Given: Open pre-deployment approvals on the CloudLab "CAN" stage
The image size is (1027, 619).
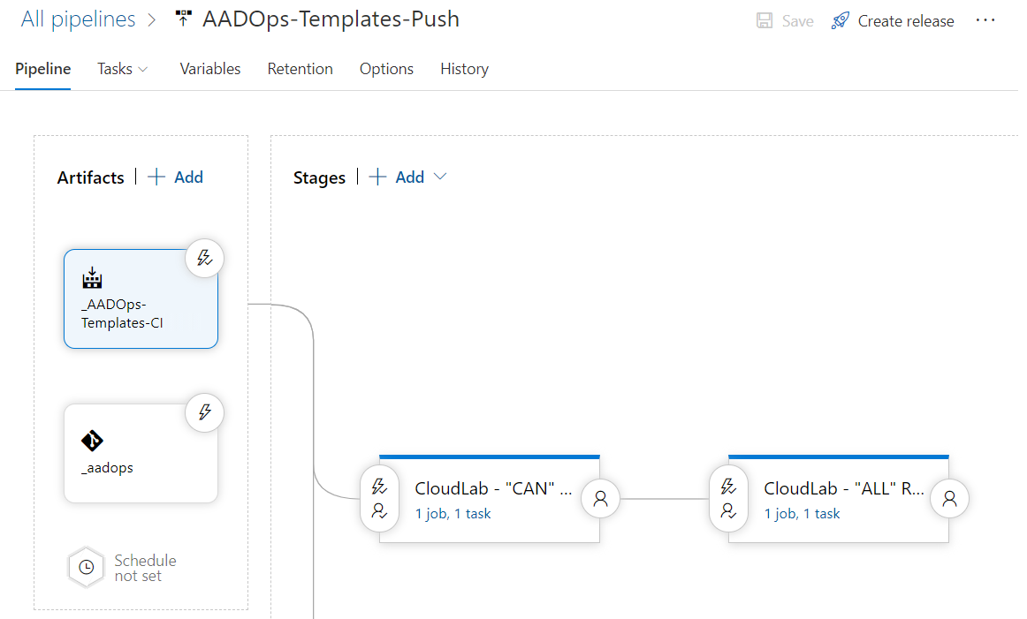Looking at the screenshot, I should [379, 510].
